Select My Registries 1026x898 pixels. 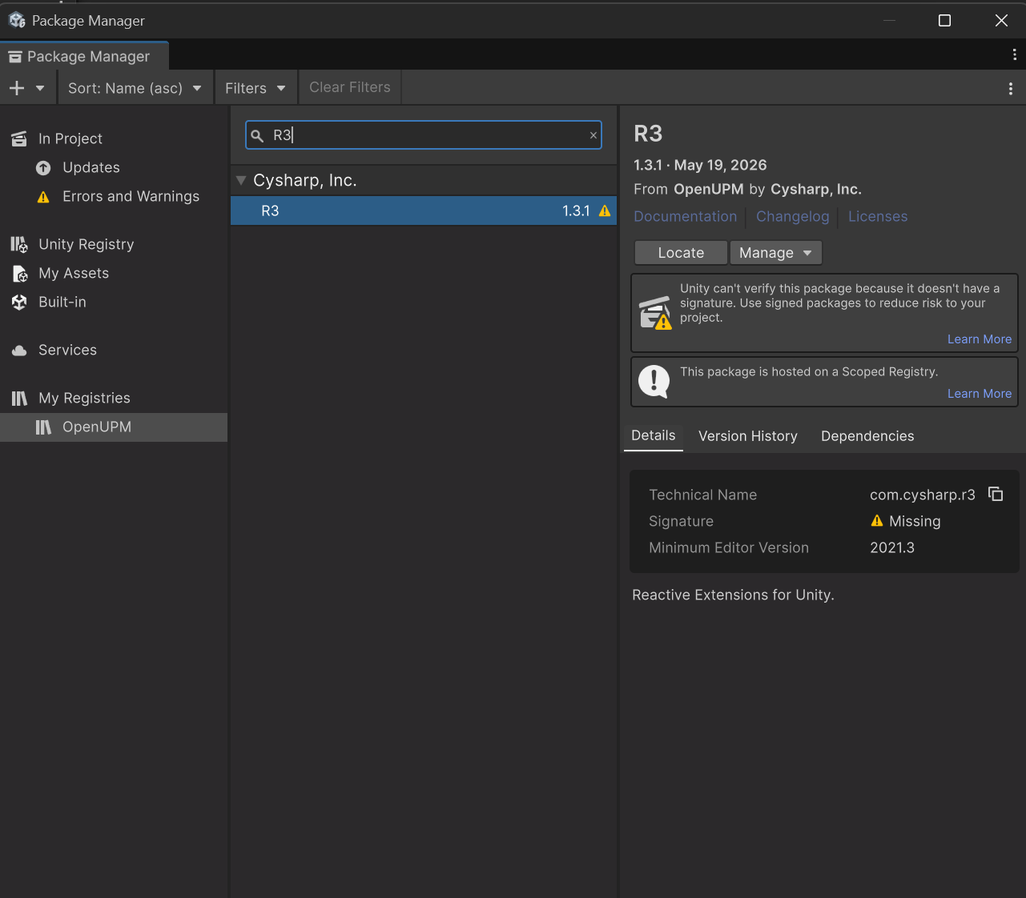pos(84,398)
